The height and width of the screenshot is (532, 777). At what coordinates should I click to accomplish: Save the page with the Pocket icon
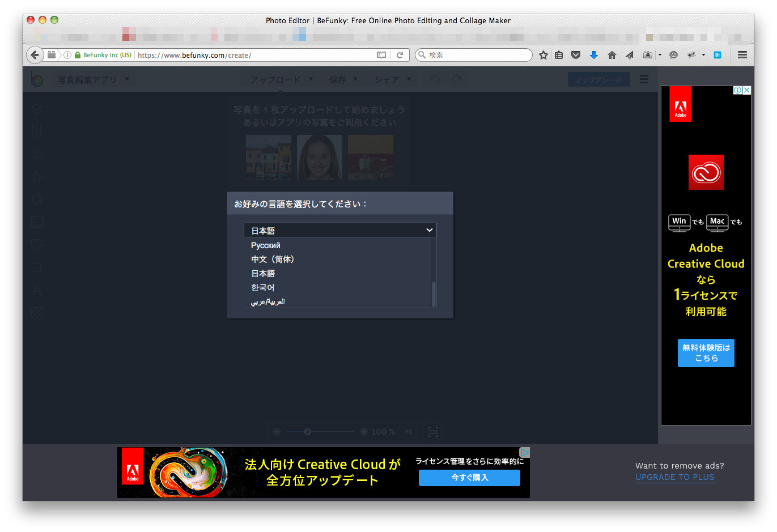[x=576, y=55]
